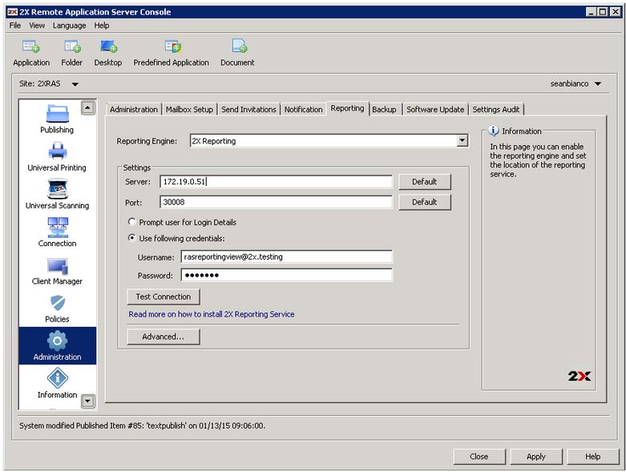
Task: Click the Information panel info icon
Action: click(x=494, y=131)
